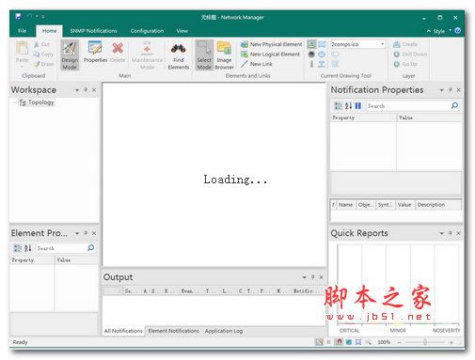This screenshot has height=360, width=475.
Task: Open Workspace panel options dropdown
Action: (77, 90)
